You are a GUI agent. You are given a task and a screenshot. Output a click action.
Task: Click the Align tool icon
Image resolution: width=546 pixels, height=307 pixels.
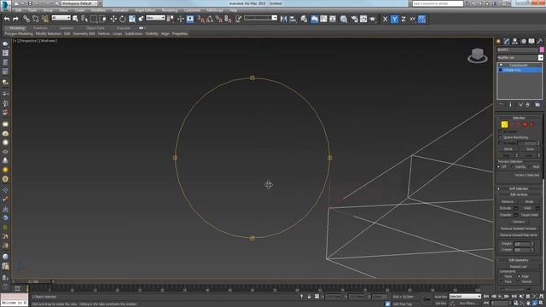coord(293,19)
